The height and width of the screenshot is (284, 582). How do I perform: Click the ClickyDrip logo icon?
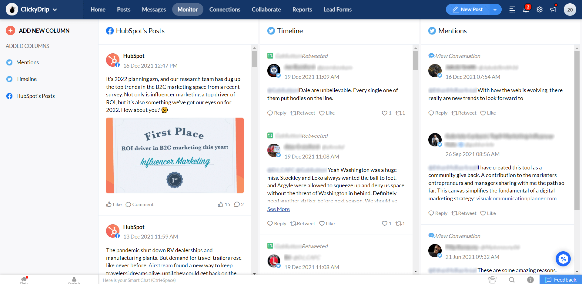(x=12, y=9)
